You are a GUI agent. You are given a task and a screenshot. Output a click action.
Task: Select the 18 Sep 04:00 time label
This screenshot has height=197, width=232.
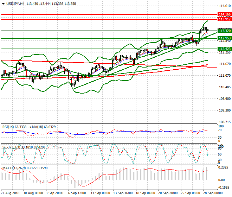pos(145,193)
